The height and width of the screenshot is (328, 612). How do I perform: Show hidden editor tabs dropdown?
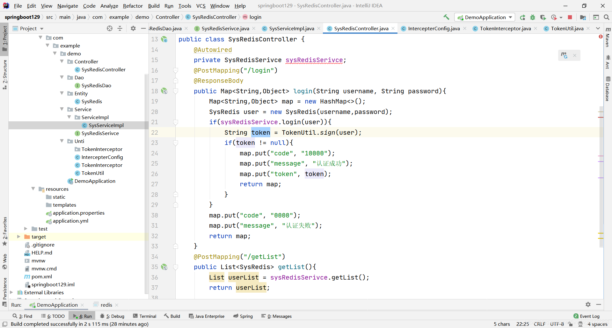[x=598, y=28]
